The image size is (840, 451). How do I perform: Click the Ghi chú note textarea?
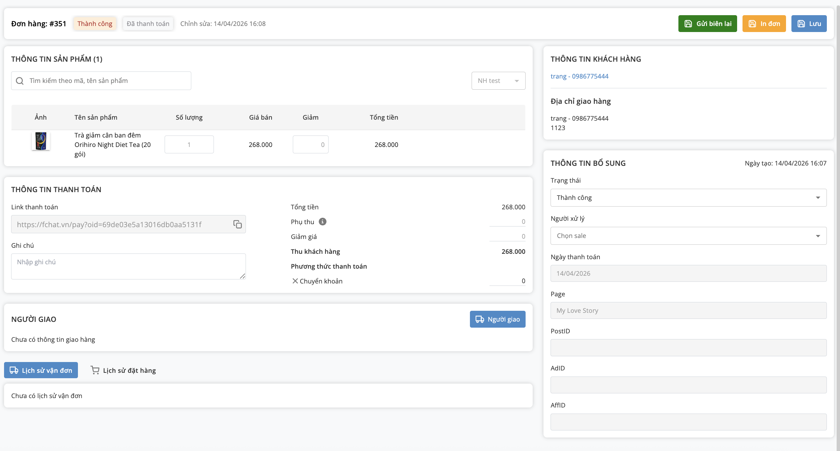128,266
